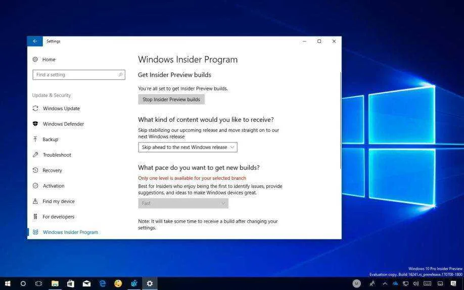464x290 pixels.
Task: Click the Activation checkmark circle icon
Action: tap(35, 185)
